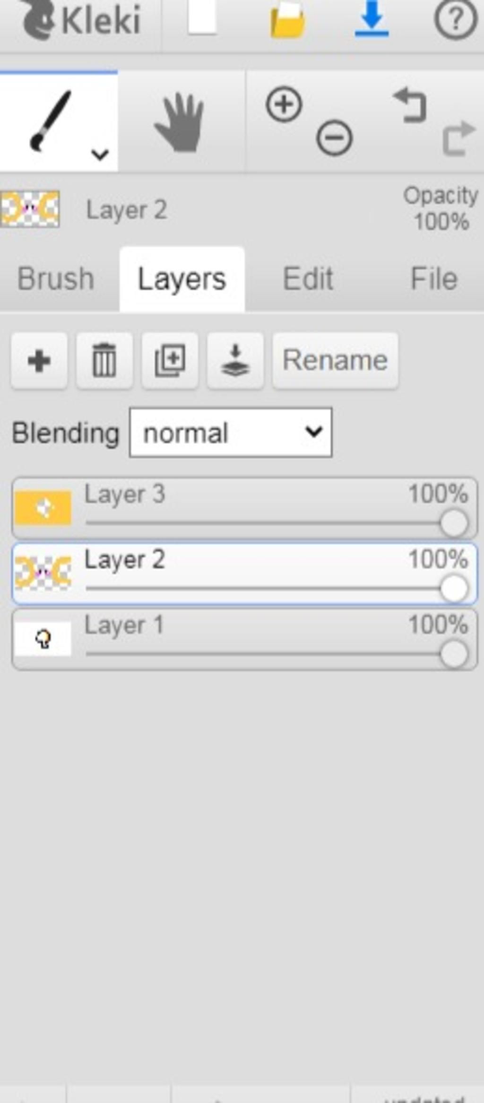Add a new layer with the plus button
Viewport: 484px width, 1103px height.
[x=39, y=361]
